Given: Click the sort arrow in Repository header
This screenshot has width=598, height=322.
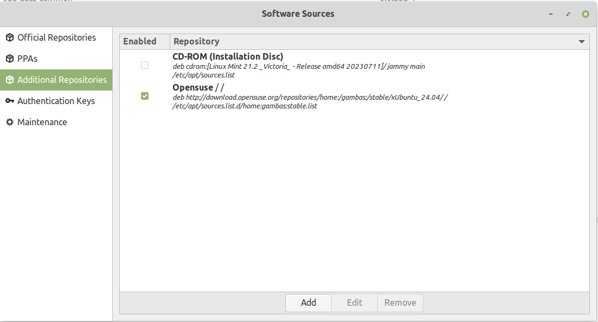Looking at the screenshot, I should tap(581, 42).
